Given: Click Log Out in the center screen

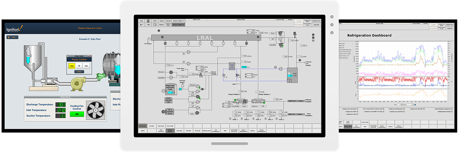Looking at the screenshot, I should [x=316, y=25].
